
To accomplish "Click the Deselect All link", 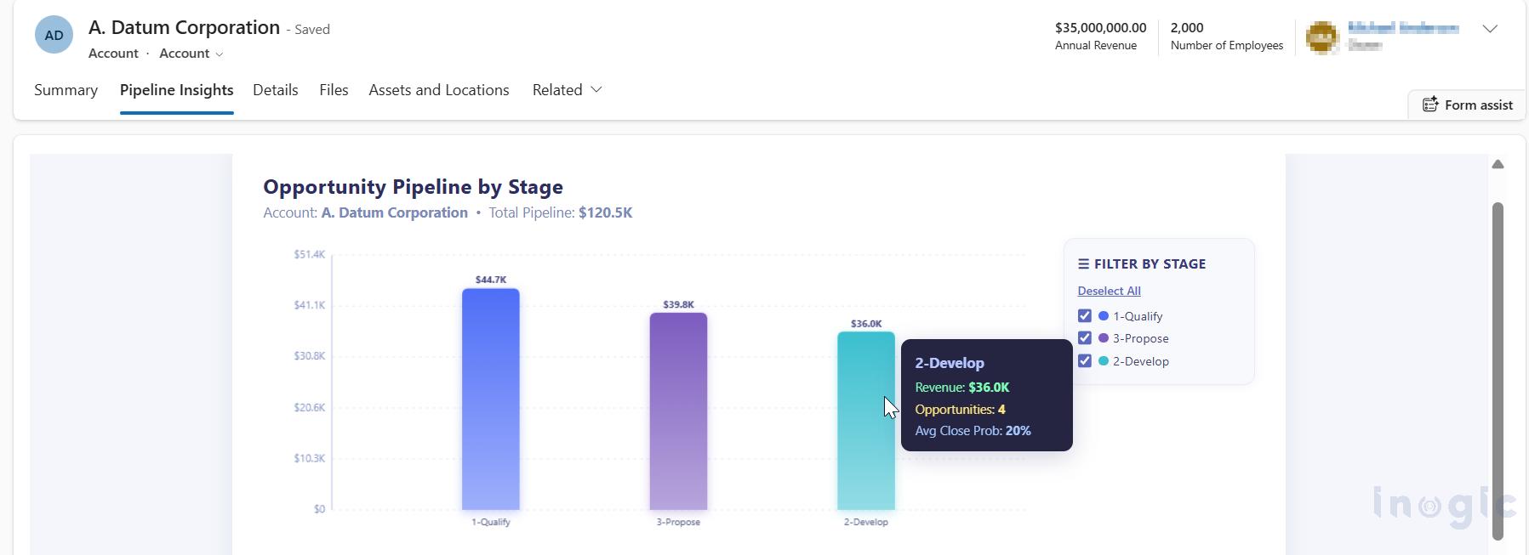I will [1109, 291].
